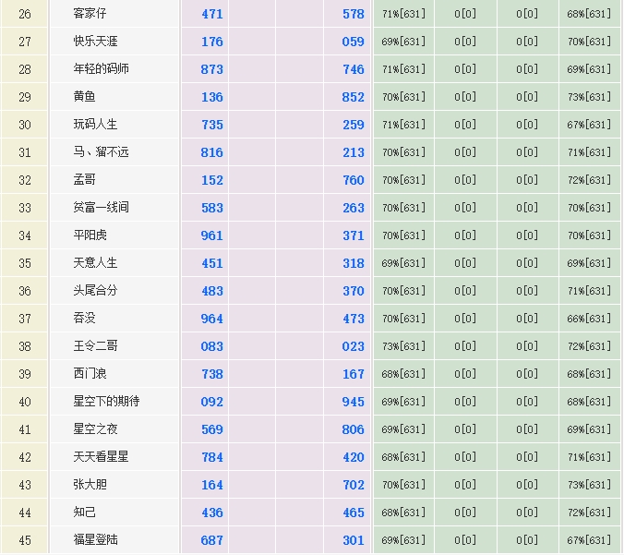This screenshot has height=555, width=624.
Task: Open 星空下的期待 user link
Action: 107,402
